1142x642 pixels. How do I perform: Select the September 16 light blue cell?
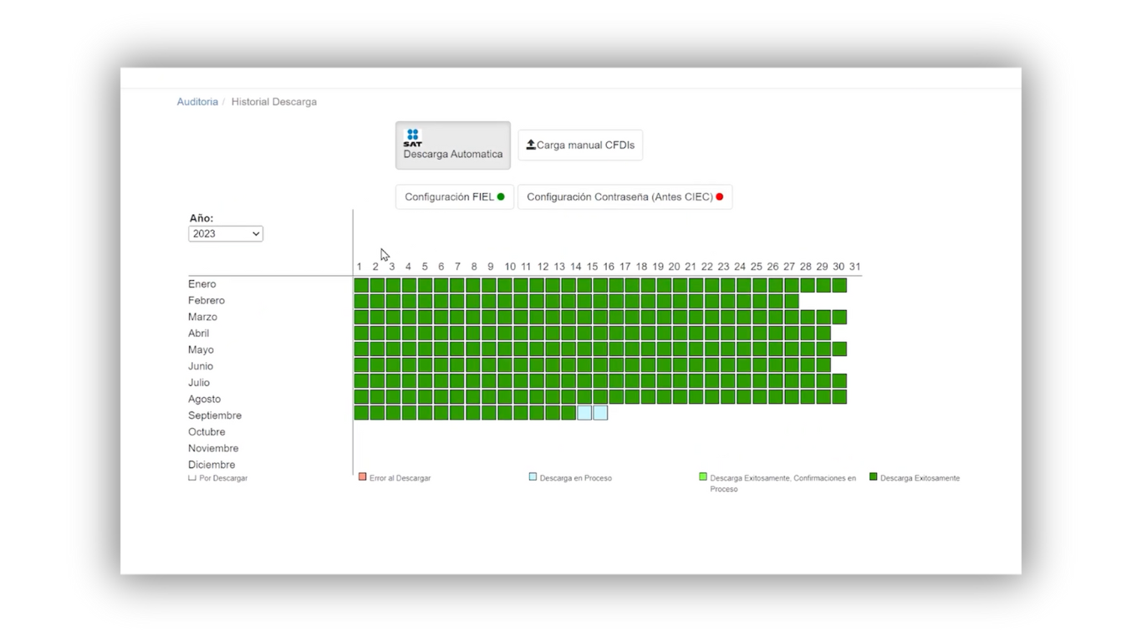coord(600,413)
